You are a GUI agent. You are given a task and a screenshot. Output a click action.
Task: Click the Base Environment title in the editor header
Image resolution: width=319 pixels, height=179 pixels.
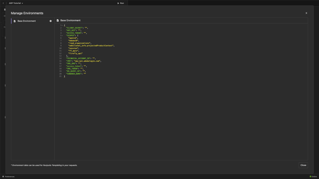[70, 20]
